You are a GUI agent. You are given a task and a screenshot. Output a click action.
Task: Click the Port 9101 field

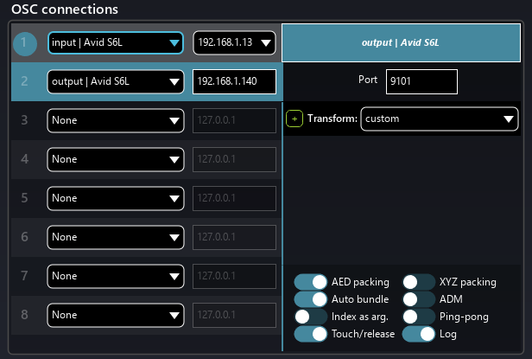coord(421,81)
